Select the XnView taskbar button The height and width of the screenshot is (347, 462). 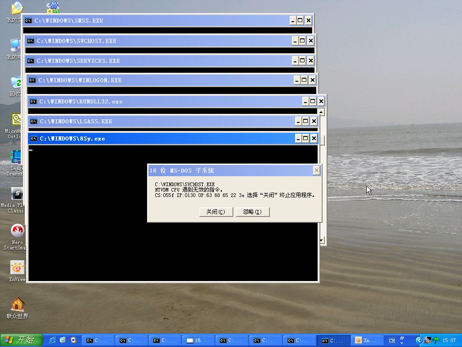point(368,340)
